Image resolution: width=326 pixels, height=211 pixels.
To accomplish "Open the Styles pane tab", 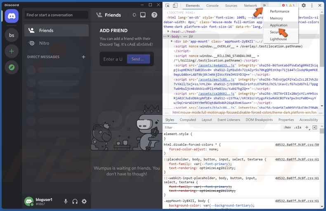I will pos(170,120).
